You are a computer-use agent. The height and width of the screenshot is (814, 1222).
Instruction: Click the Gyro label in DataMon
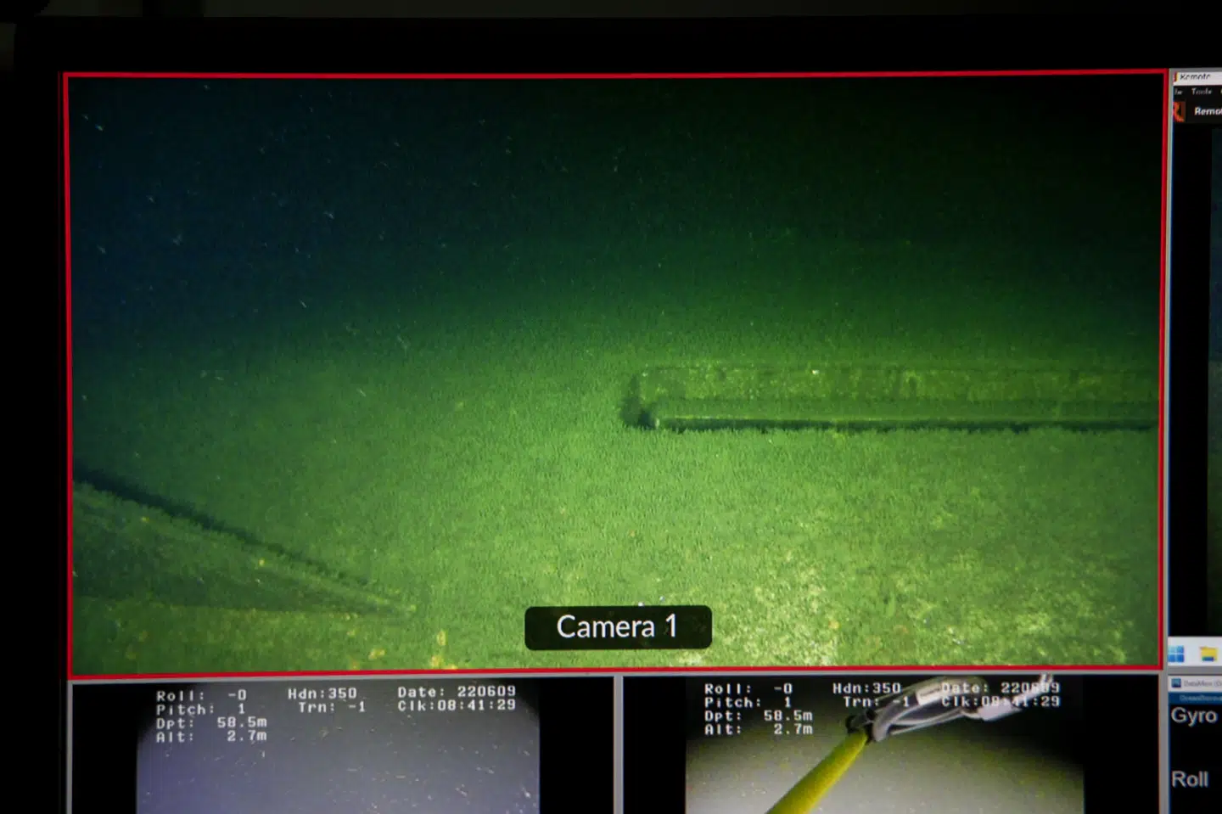click(1193, 716)
